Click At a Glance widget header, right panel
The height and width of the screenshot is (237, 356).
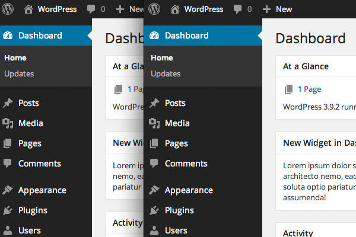pyautogui.click(x=316, y=66)
